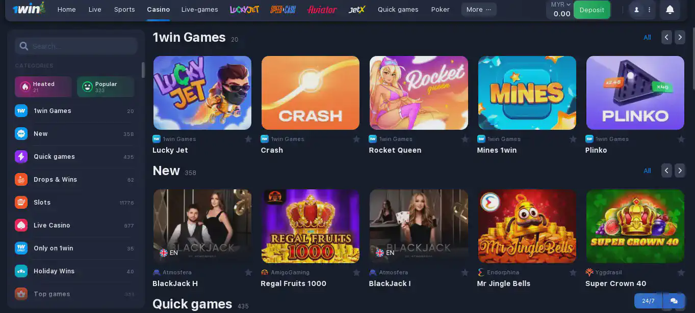Select the Slots category icon
The image size is (695, 313).
click(21, 202)
